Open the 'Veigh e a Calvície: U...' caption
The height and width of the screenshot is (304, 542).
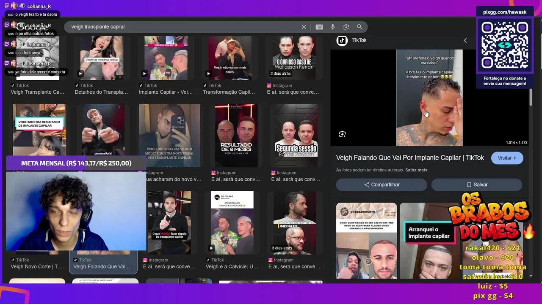(232, 266)
